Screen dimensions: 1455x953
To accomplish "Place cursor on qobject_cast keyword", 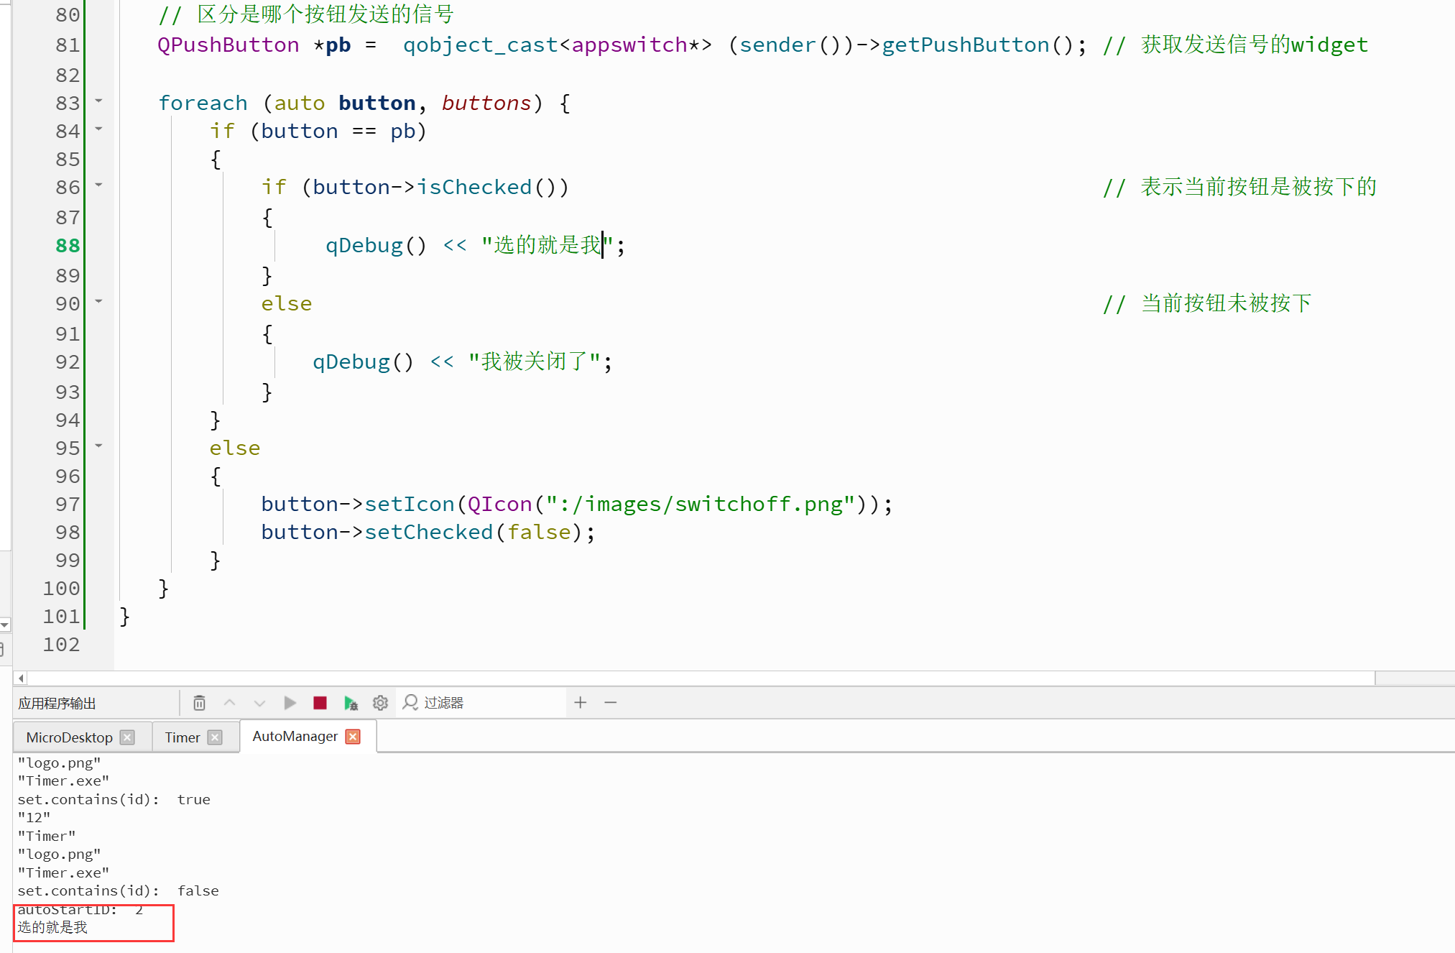I will point(480,45).
